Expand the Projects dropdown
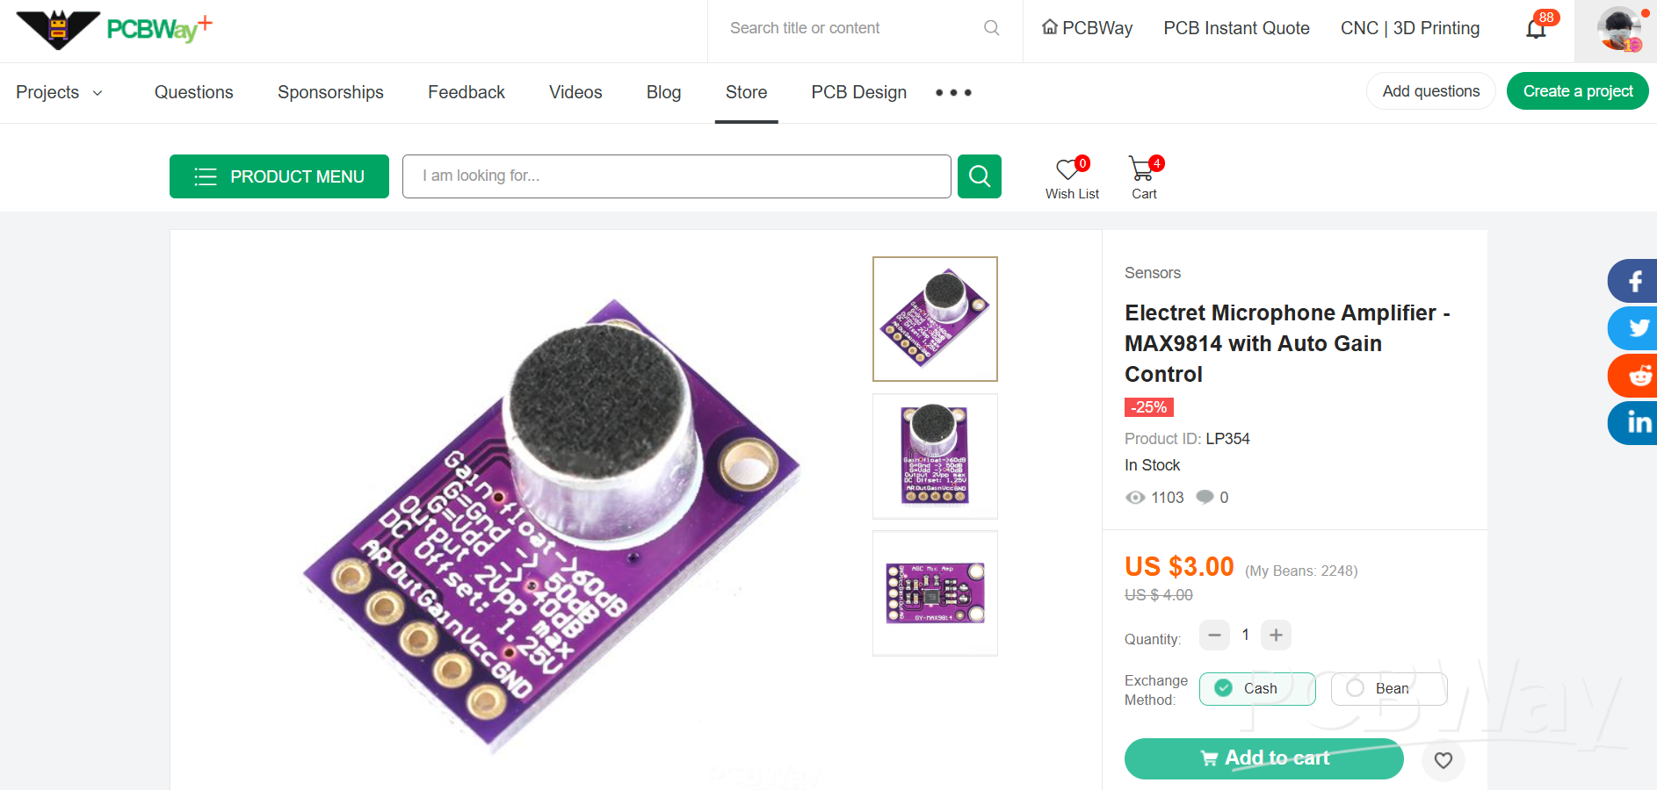 tap(60, 92)
